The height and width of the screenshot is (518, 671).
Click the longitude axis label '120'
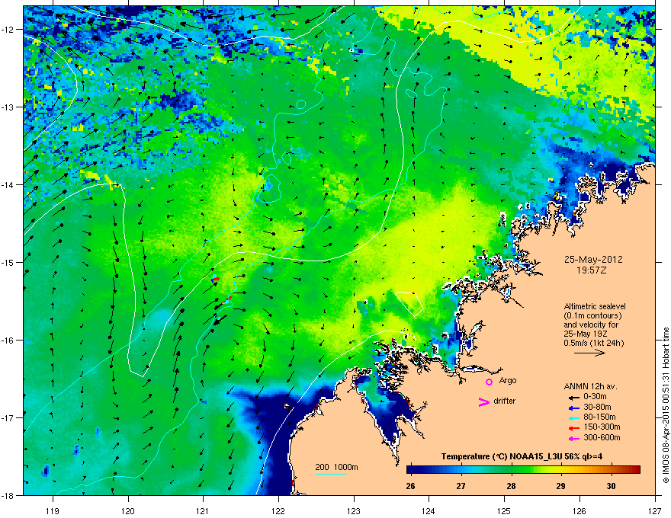click(x=128, y=510)
